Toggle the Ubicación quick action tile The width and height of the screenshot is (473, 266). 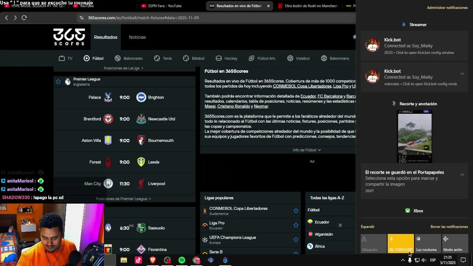[374, 243]
